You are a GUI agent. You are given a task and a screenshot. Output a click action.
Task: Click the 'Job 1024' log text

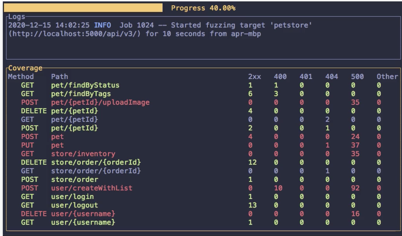pyautogui.click(x=137, y=25)
